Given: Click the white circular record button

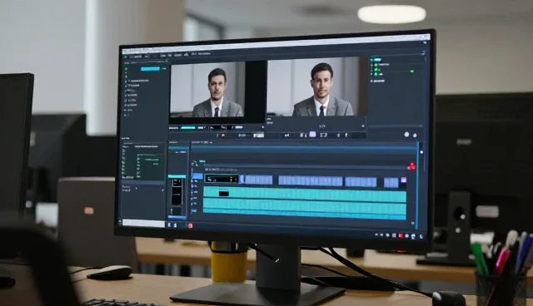Looking at the screenshot, I should [x=406, y=135].
